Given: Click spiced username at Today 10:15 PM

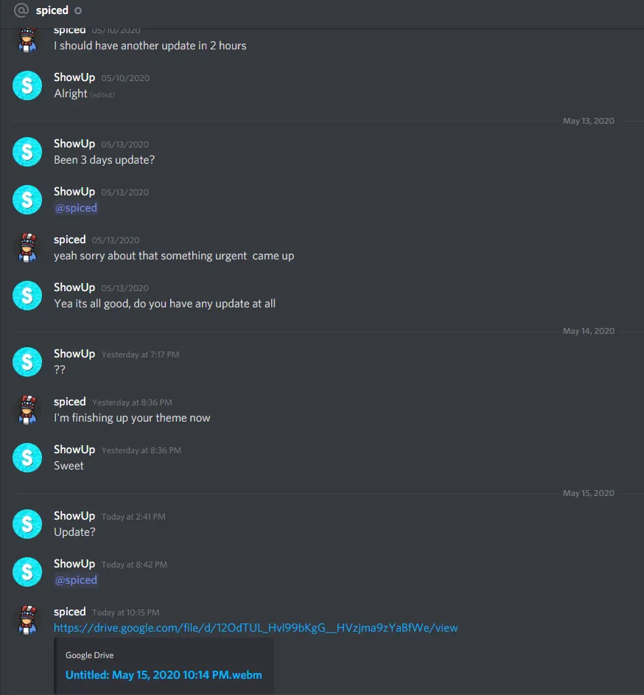Looking at the screenshot, I should coord(69,612).
